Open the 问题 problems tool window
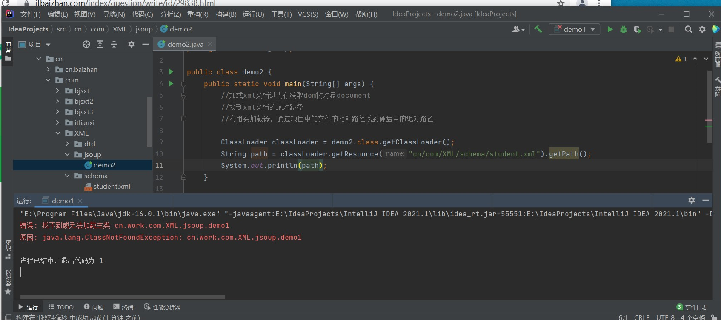 pyautogui.click(x=94, y=307)
